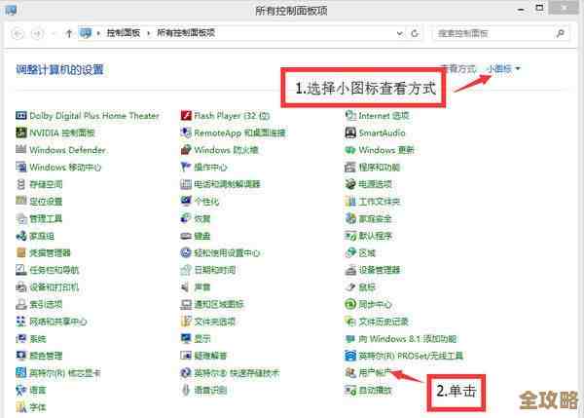Screen dimensions: 584x418
Task: Open the 网络和共享中心 icon
Action: pos(20,322)
